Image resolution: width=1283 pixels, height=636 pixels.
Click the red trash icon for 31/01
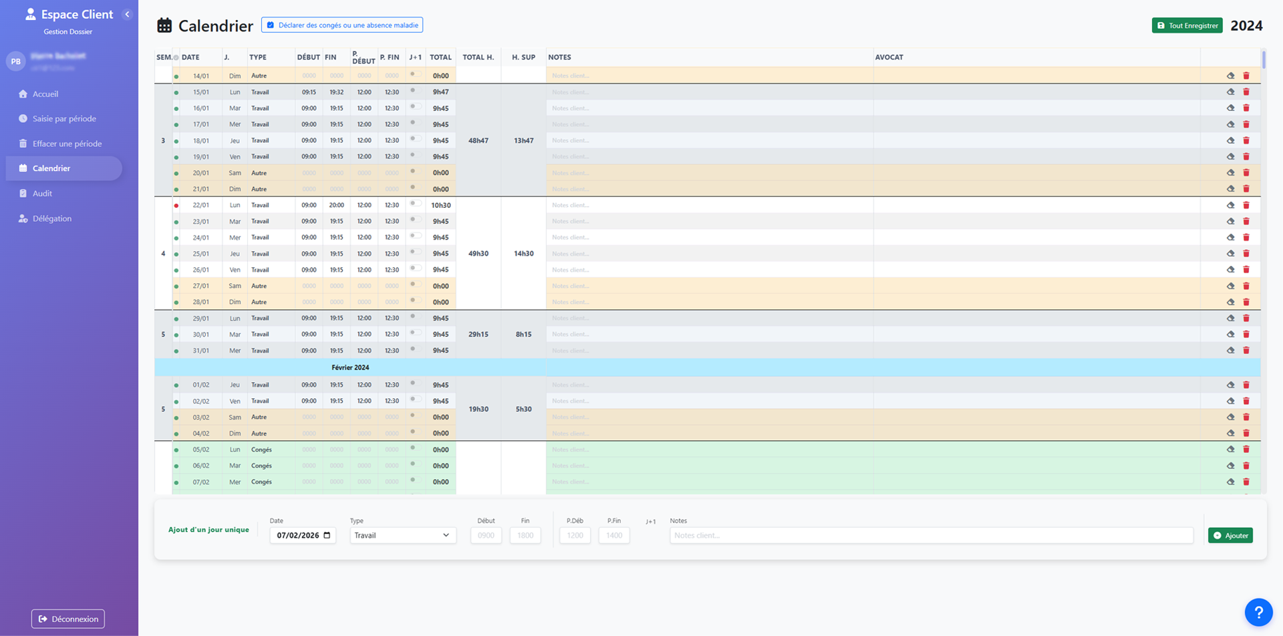point(1246,351)
